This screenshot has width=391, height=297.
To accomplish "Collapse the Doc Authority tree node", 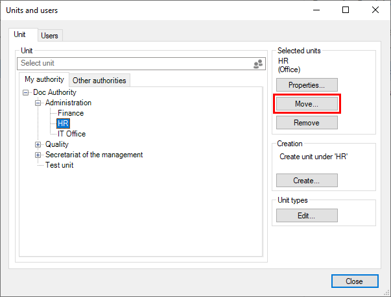I will 26,92.
